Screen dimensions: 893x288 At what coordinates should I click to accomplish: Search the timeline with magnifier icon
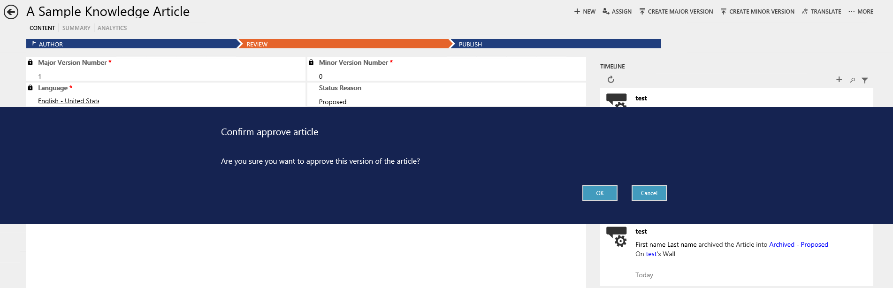point(852,80)
